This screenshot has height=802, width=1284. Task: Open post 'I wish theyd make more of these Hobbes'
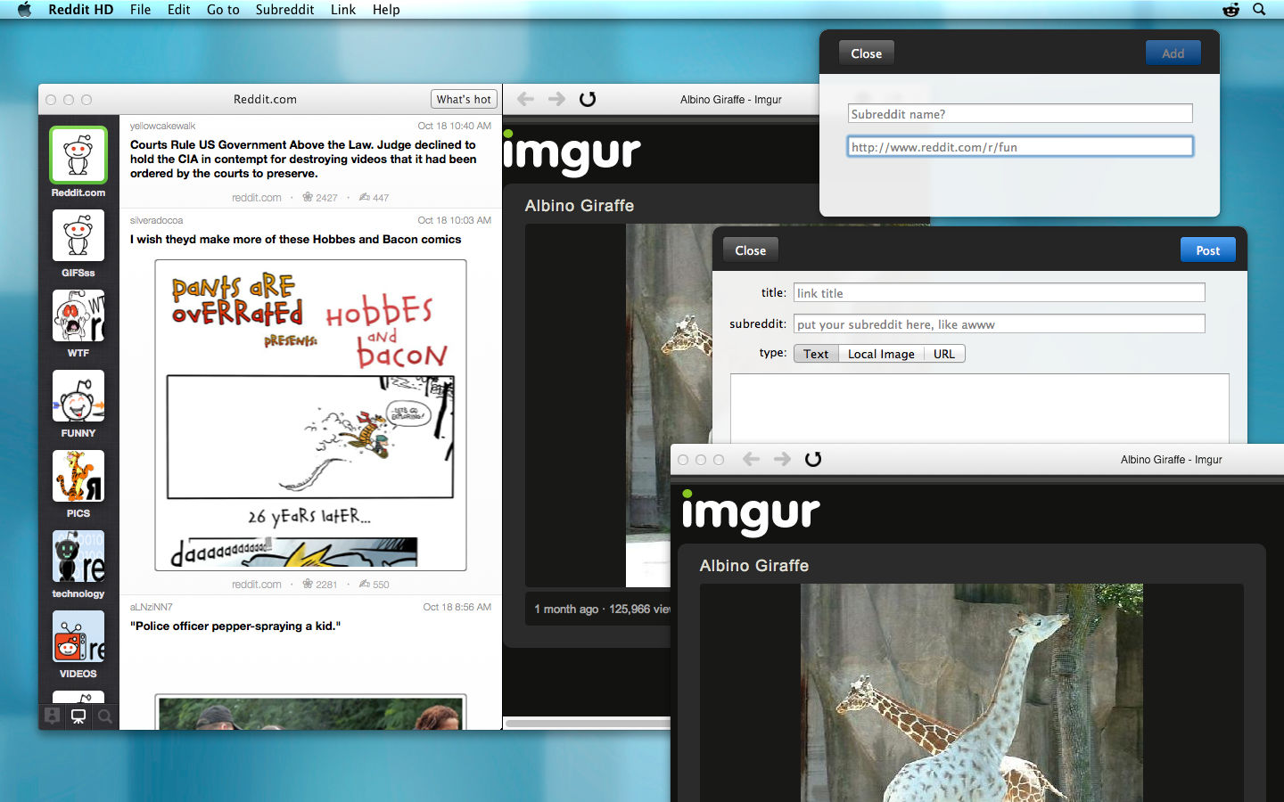tap(296, 239)
